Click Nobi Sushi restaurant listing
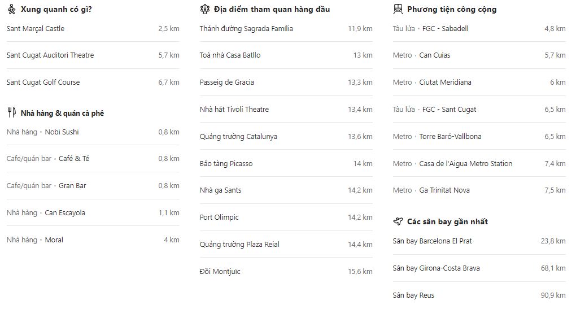 pyautogui.click(x=62, y=132)
